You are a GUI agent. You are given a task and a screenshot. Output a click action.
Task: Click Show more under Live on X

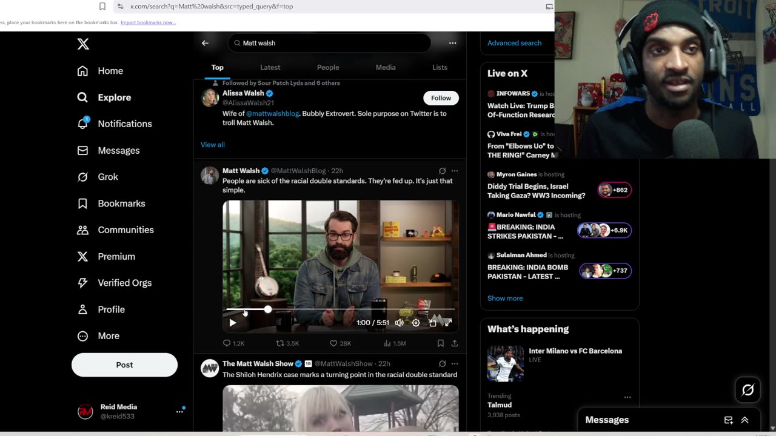tap(505, 299)
